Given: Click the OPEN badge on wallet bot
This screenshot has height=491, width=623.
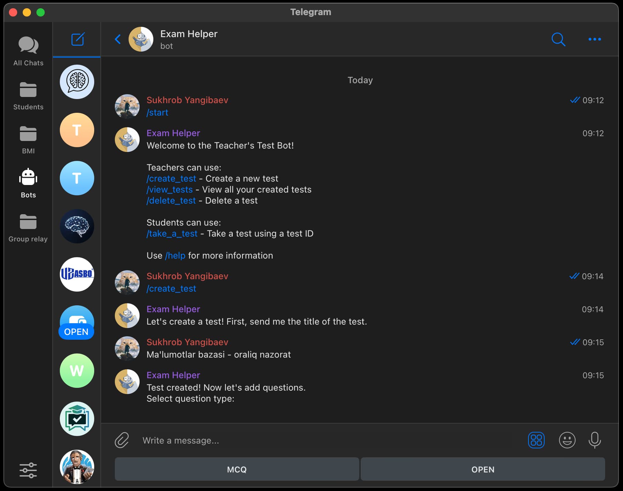Looking at the screenshot, I should [x=76, y=332].
